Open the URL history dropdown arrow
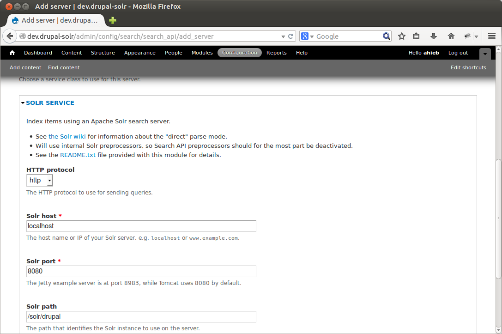 [x=283, y=36]
